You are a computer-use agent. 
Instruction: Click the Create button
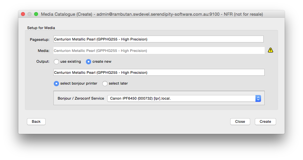pyautogui.click(x=265, y=121)
